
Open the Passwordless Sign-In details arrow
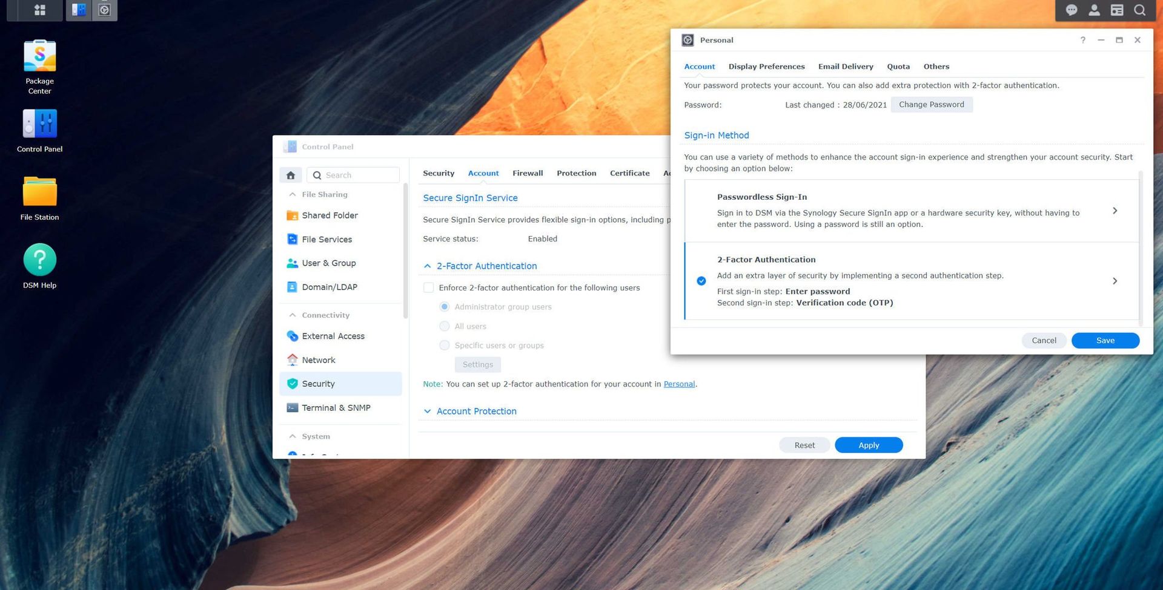1115,211
